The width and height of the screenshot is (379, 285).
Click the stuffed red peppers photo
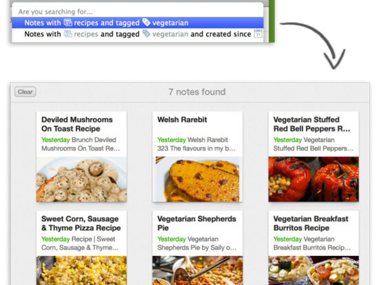pyautogui.click(x=314, y=179)
